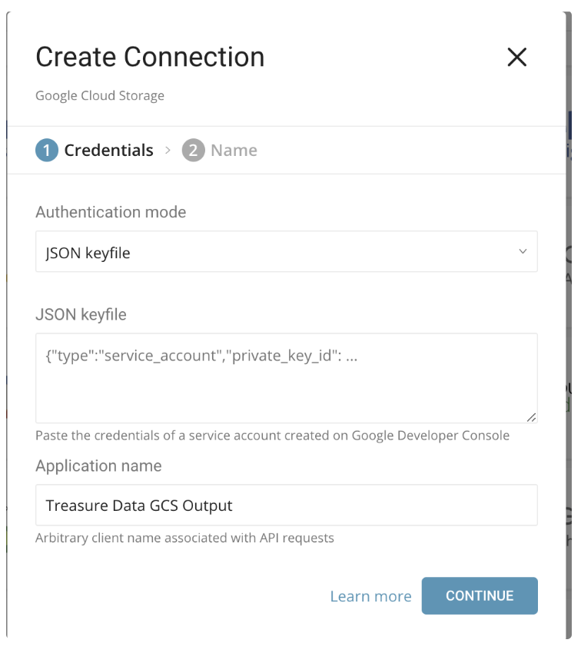Click the Create Connection title heading
The height and width of the screenshot is (653, 581).
click(150, 58)
